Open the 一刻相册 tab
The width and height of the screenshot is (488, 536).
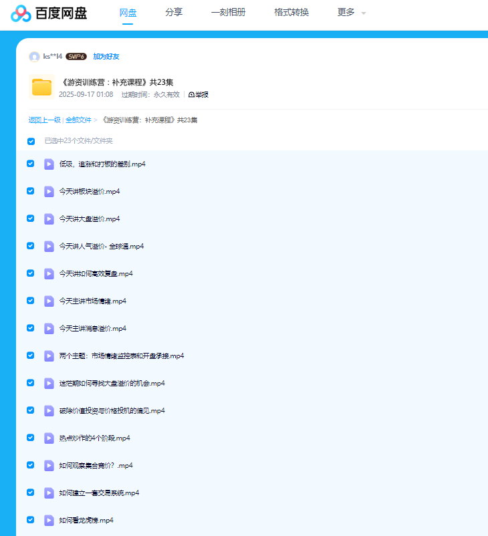click(x=227, y=13)
